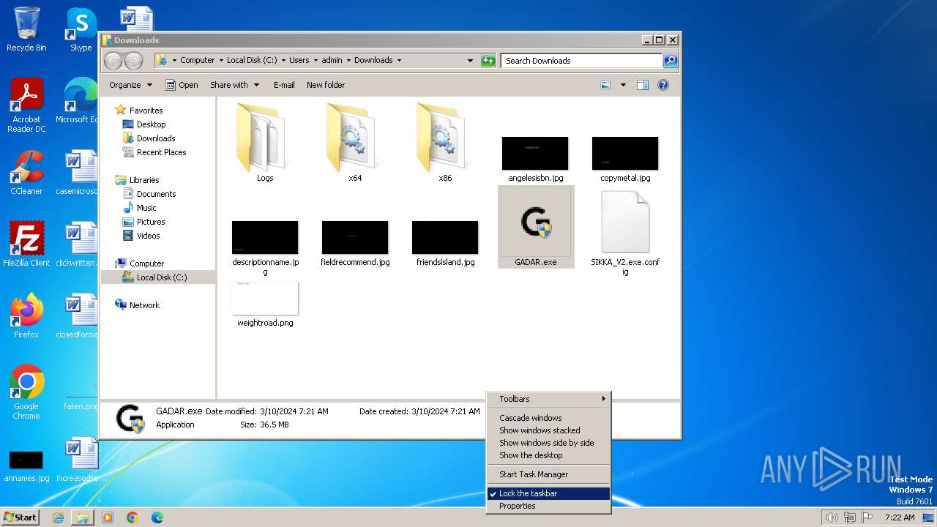937x527 pixels.
Task: Open Downloads in navigation pane
Action: 156,138
